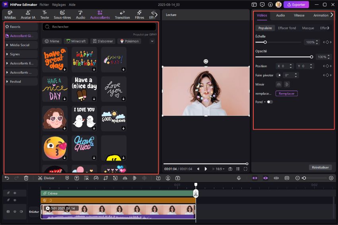
Task: Click the speed gauge icon in timeline toolbar
Action: [x=96, y=178]
